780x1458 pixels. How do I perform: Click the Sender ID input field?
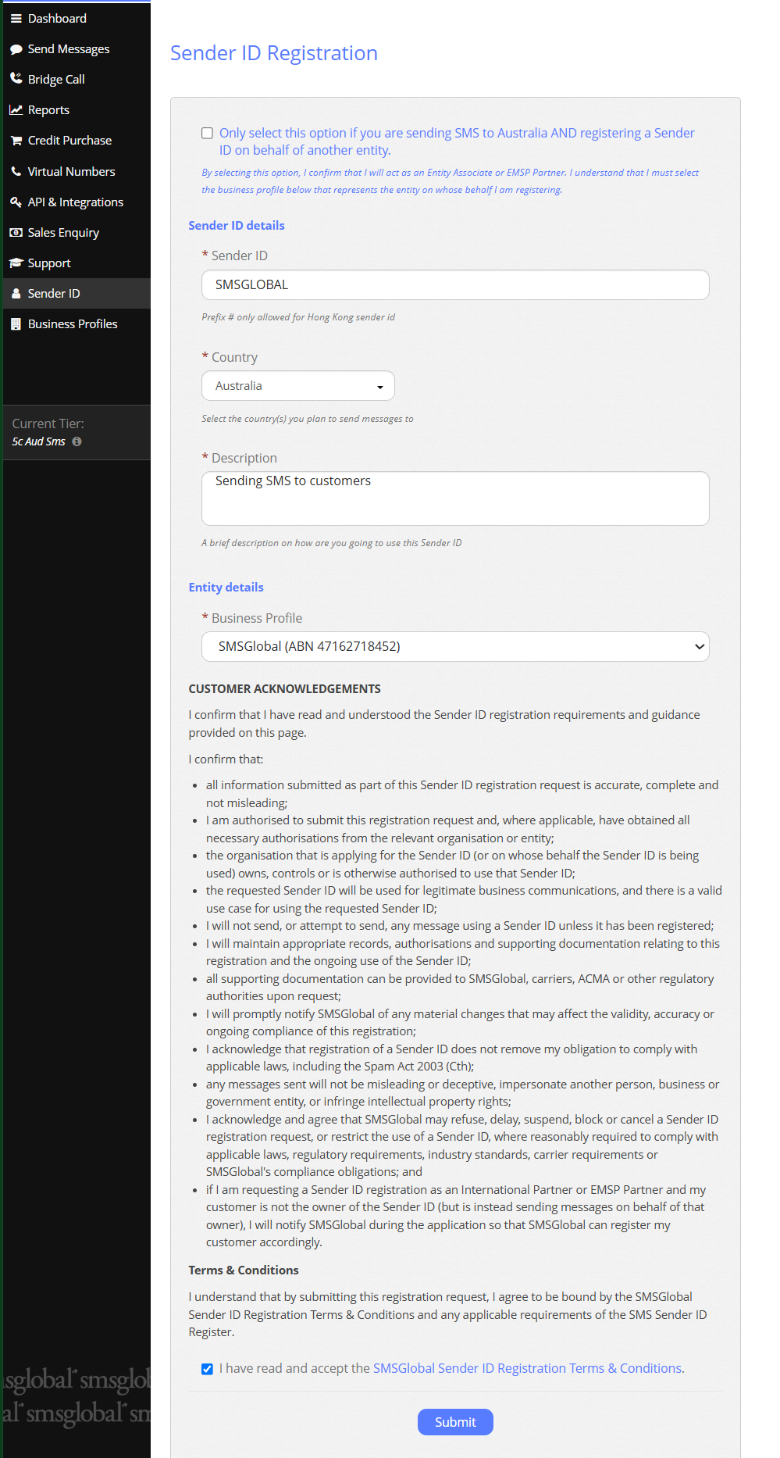[x=455, y=285]
